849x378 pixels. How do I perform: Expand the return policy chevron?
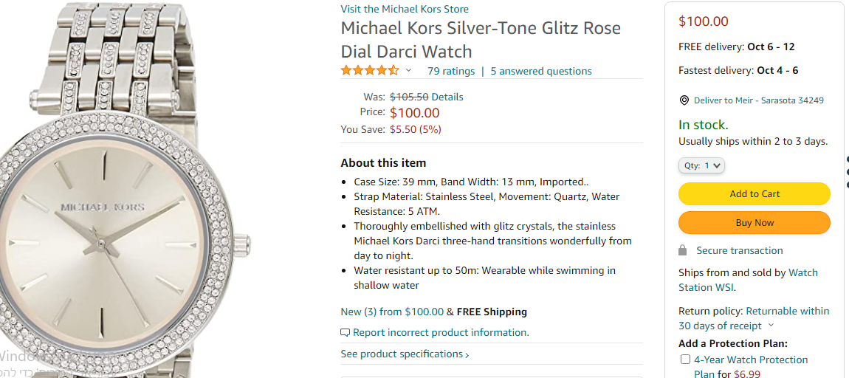point(771,326)
